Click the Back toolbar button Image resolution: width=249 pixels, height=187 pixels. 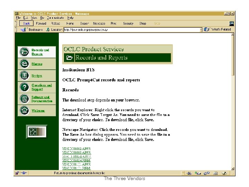(x=26, y=24)
